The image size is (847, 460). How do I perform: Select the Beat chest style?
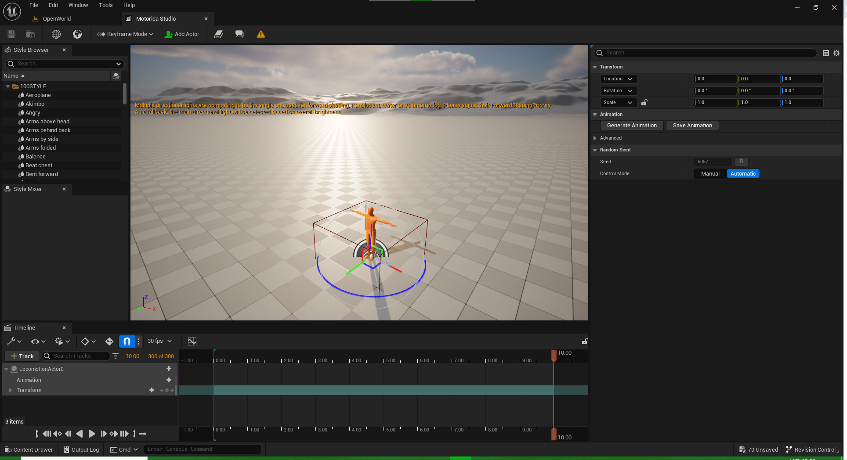pyautogui.click(x=39, y=165)
